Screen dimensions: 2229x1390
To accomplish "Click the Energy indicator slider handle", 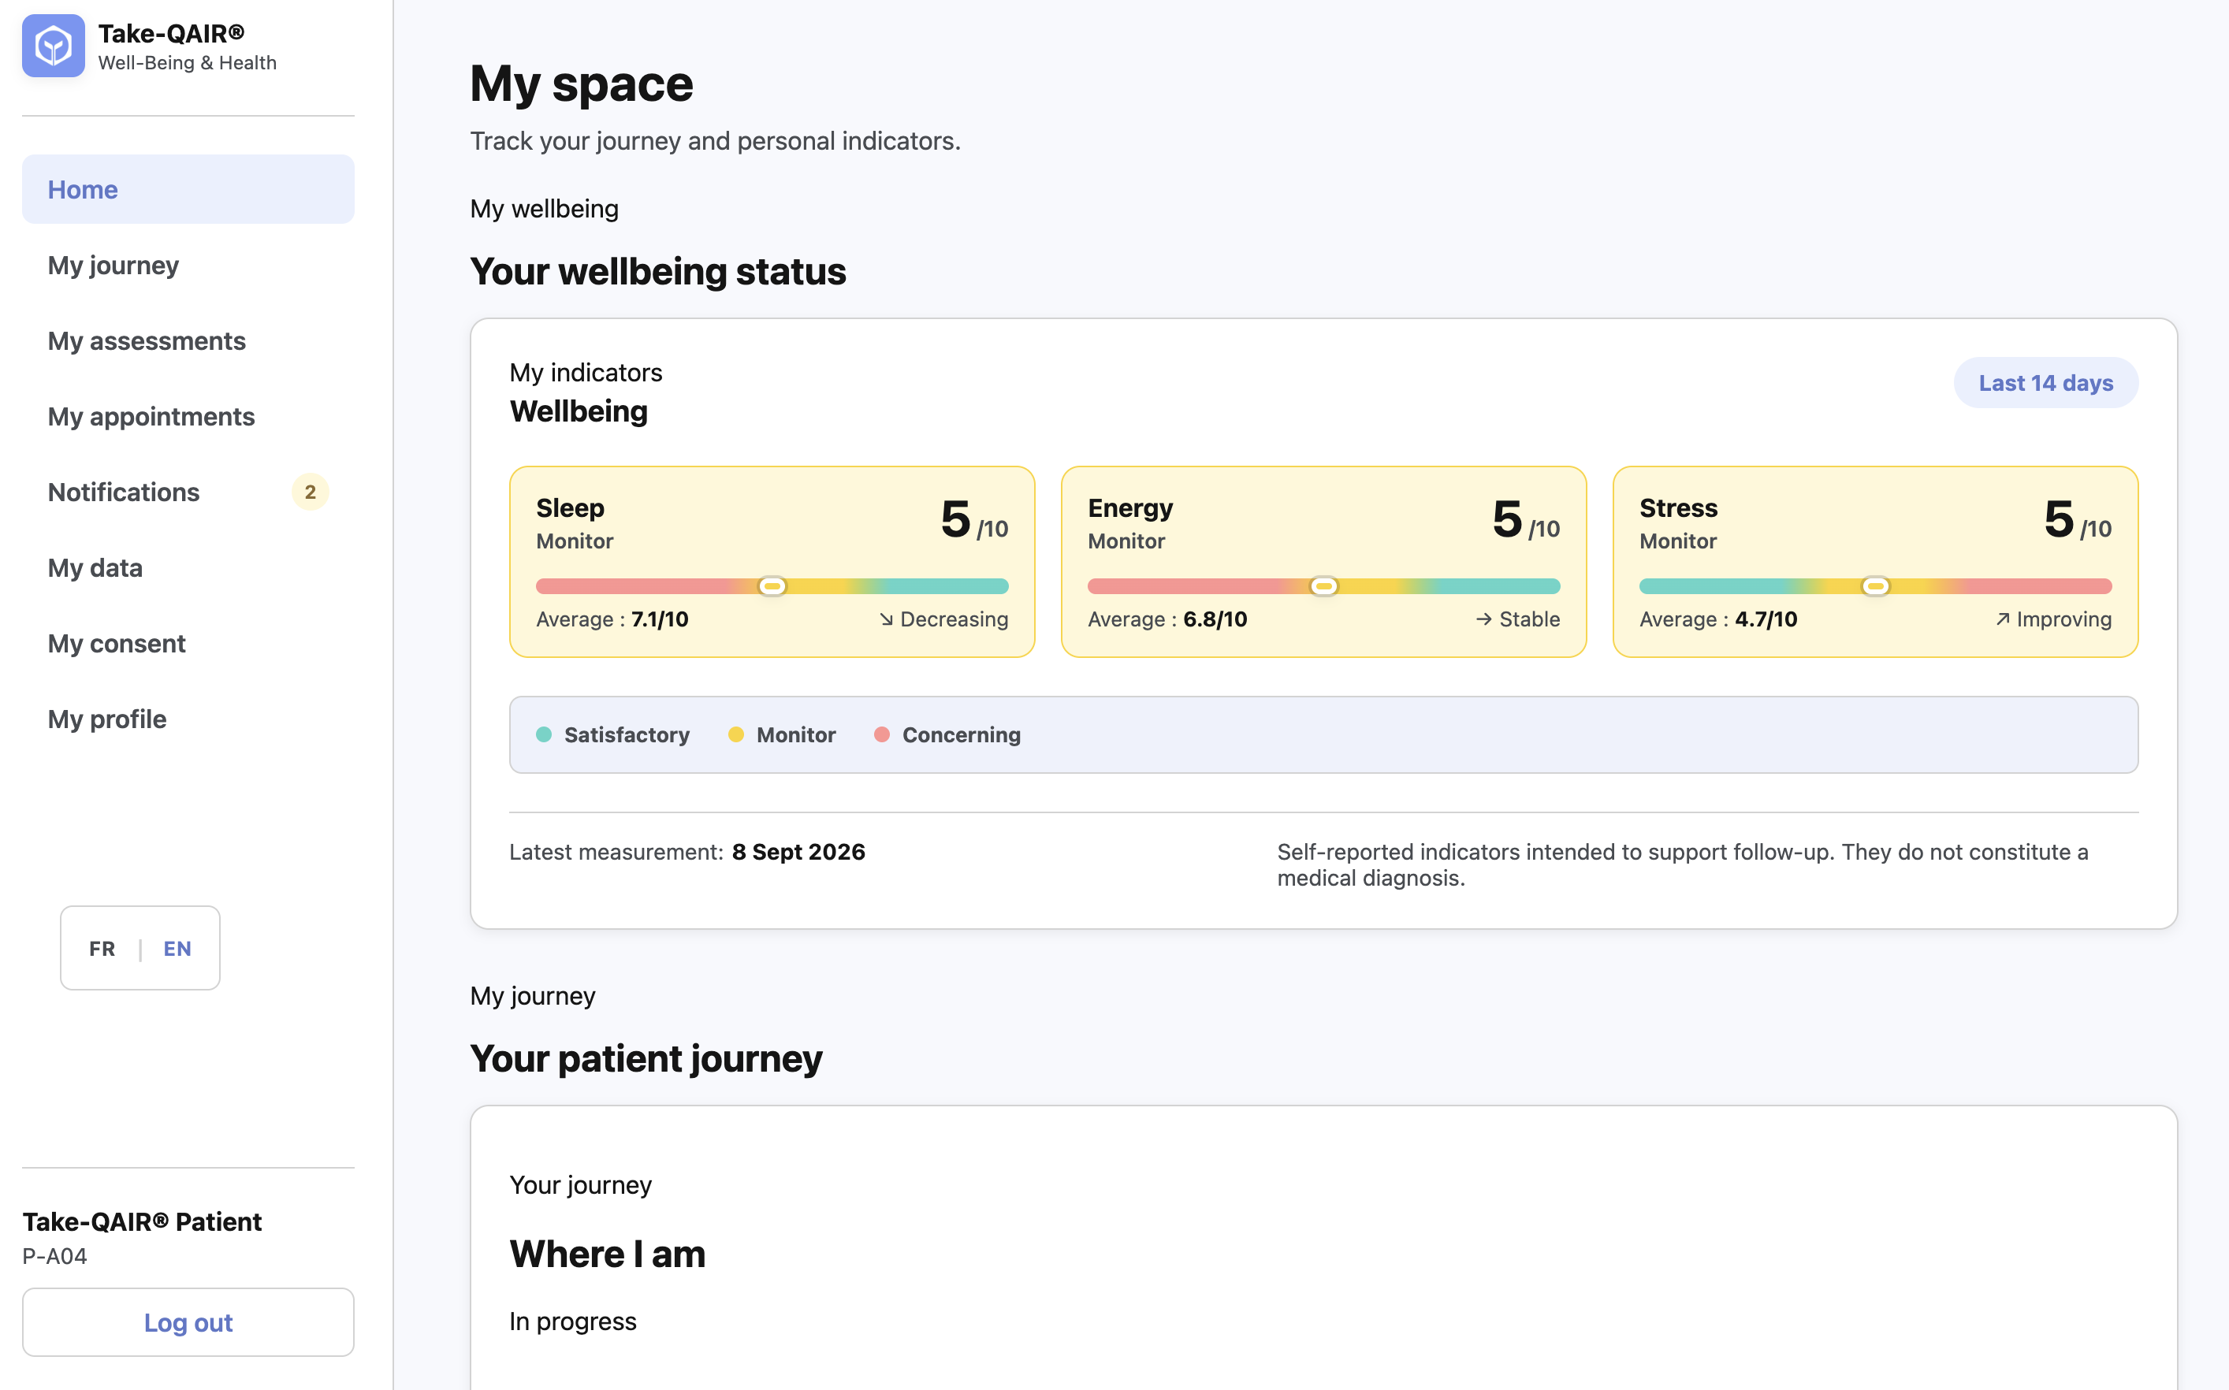I will pos(1324,585).
